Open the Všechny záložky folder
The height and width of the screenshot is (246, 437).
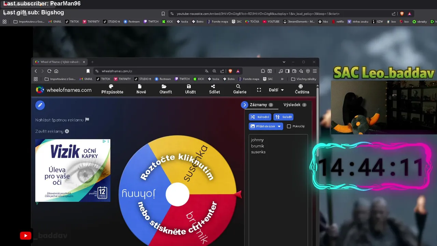(304, 79)
